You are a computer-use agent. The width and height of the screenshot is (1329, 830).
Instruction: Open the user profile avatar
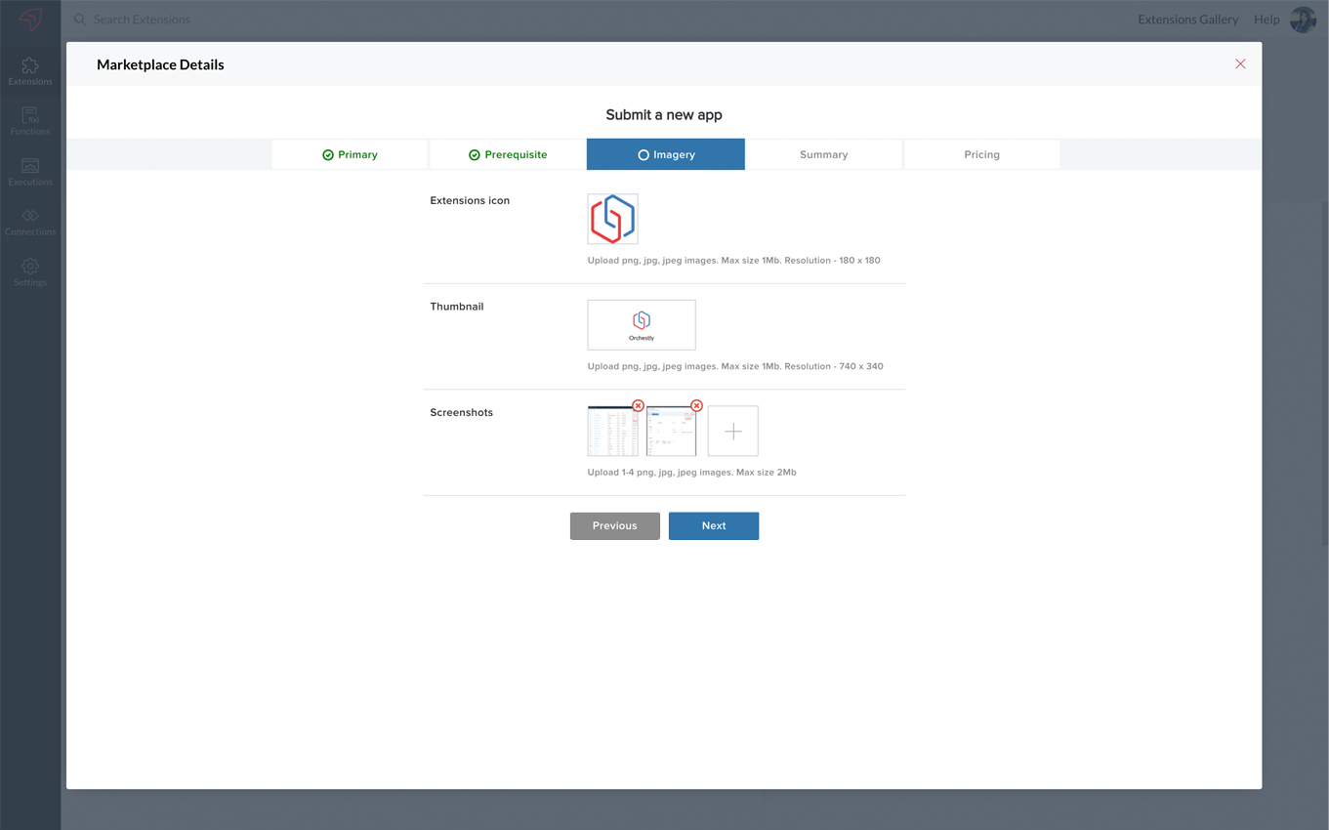1303,19
